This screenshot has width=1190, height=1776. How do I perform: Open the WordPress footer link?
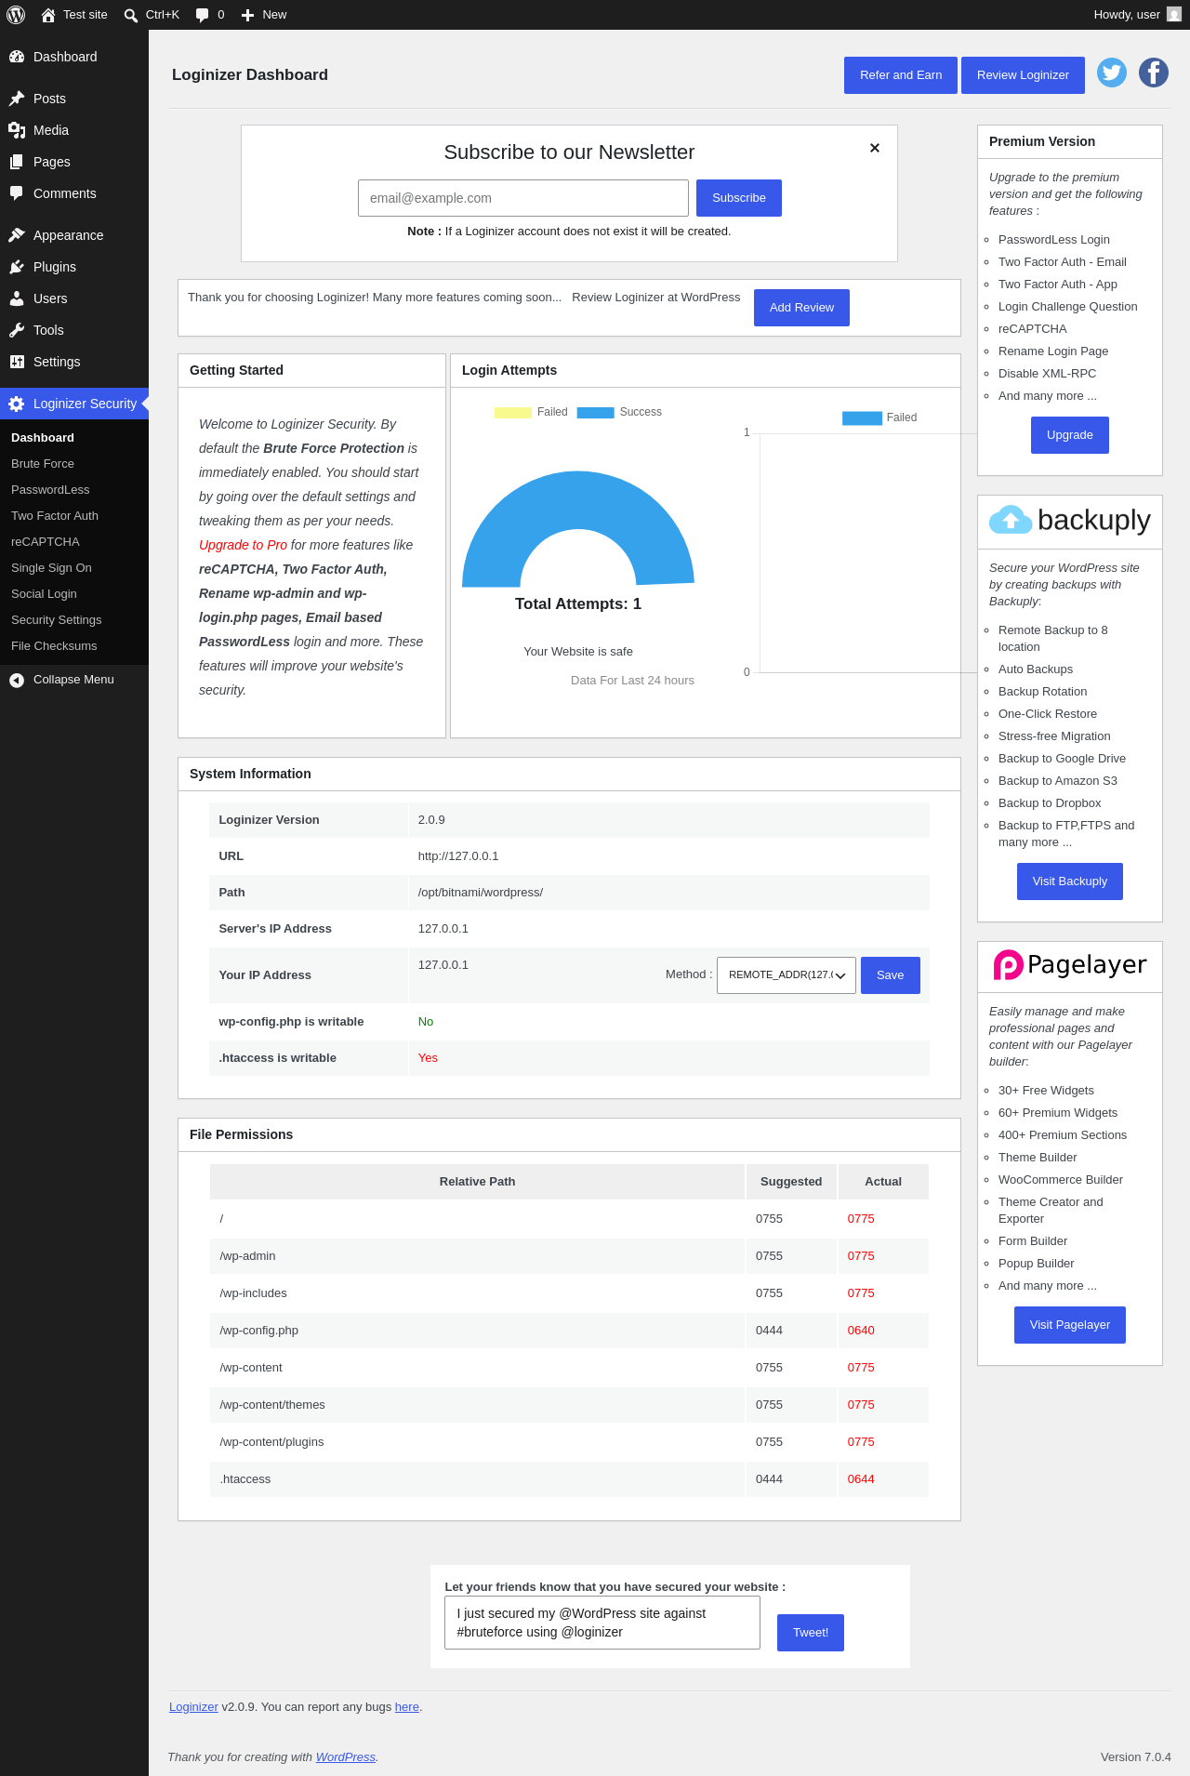[x=346, y=1757]
